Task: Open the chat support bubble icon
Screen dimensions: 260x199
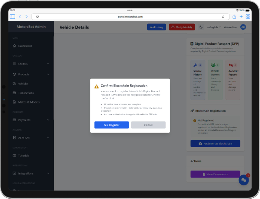Action: click(243, 180)
